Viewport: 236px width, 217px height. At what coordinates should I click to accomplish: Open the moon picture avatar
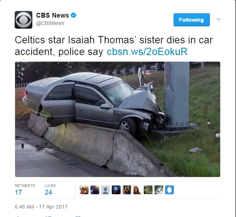116,190
